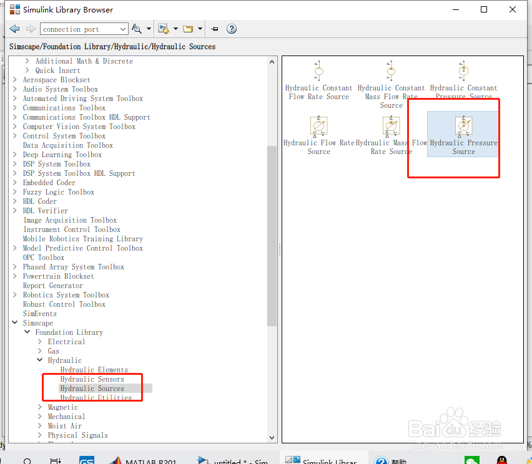Click tree scrollbar up arrow

(x=272, y=62)
